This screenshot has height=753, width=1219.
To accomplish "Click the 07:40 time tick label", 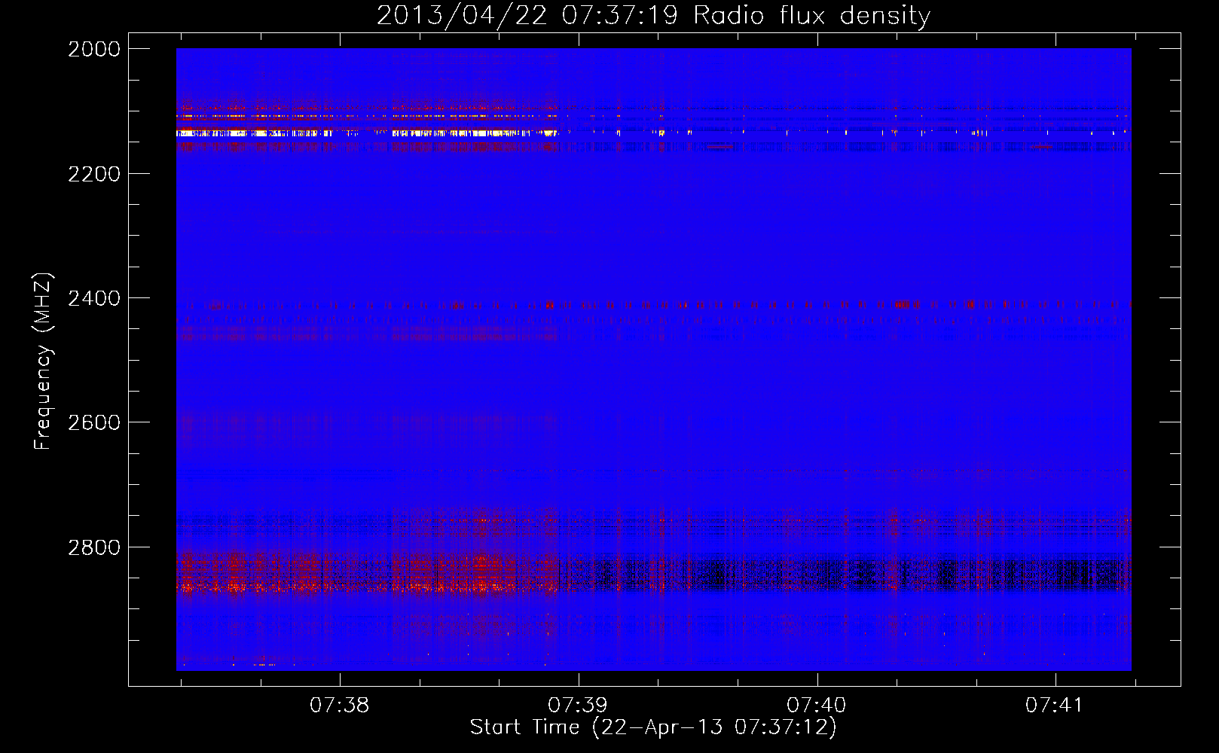I will coord(817,706).
